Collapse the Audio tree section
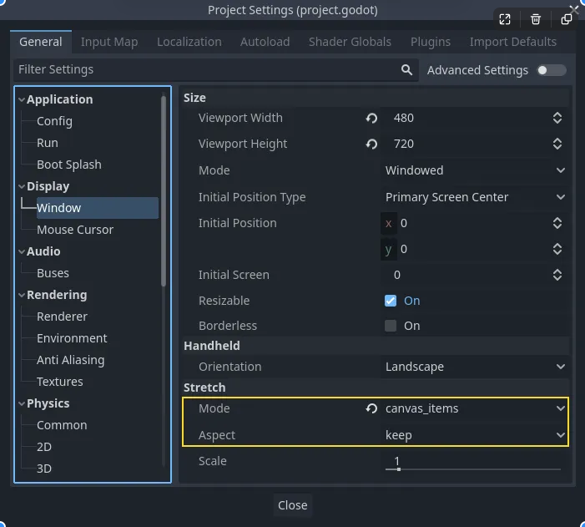The height and width of the screenshot is (527, 585). pyautogui.click(x=22, y=251)
